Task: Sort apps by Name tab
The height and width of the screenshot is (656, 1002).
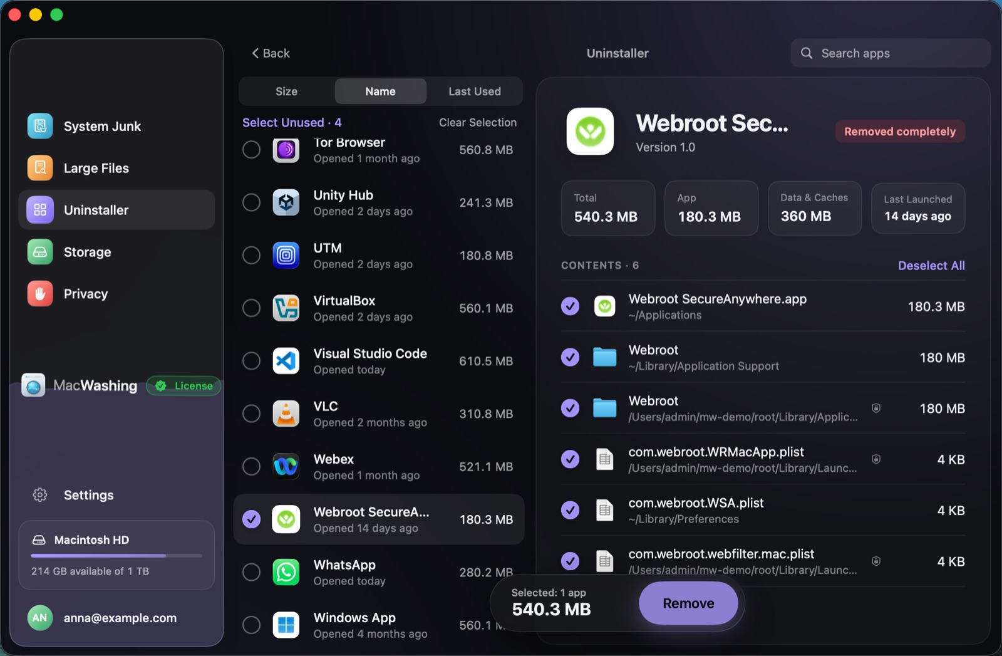Action: pyautogui.click(x=380, y=91)
